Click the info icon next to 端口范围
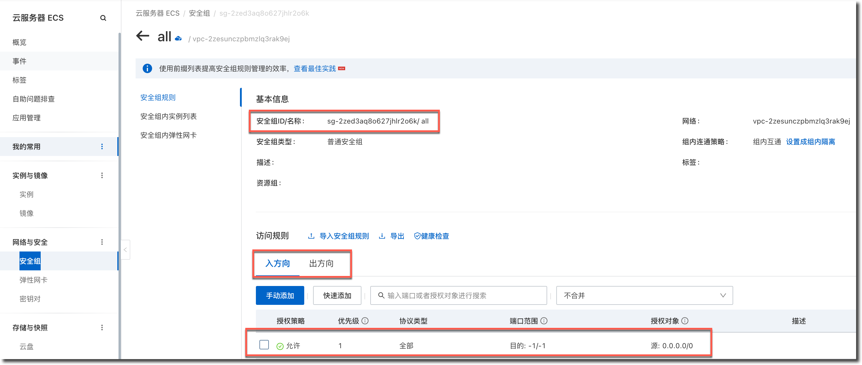The width and height of the screenshot is (862, 365). coord(544,320)
